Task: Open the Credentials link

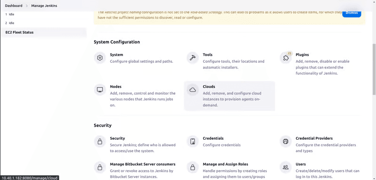Action: coord(213,138)
